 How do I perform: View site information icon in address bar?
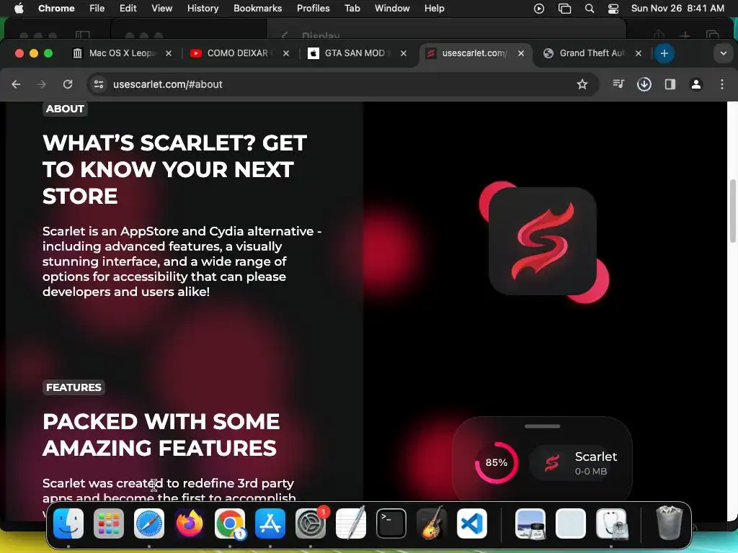click(99, 84)
